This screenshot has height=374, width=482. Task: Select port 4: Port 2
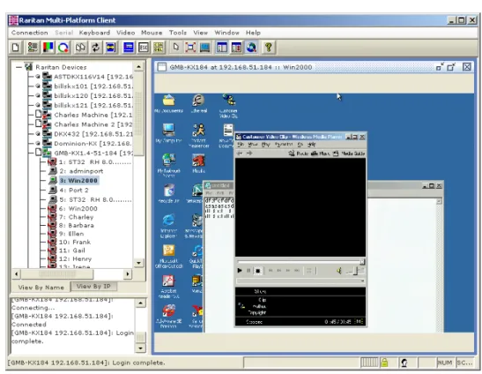click(x=74, y=191)
